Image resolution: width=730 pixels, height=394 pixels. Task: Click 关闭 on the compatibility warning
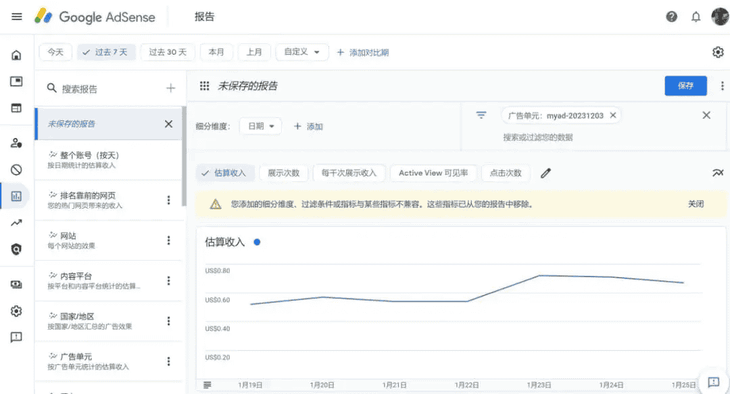(695, 203)
